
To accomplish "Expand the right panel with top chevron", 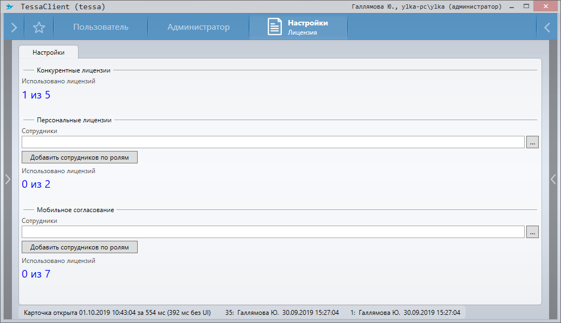I will (547, 27).
